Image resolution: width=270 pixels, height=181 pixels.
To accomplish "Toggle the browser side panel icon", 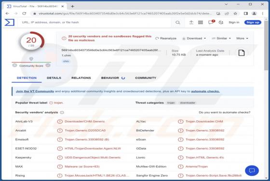I will (x=246, y=13).
